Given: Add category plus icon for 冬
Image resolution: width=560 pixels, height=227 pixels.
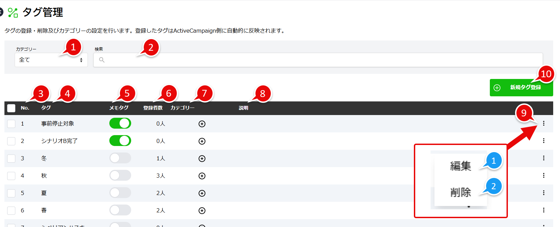Looking at the screenshot, I should coord(202,159).
